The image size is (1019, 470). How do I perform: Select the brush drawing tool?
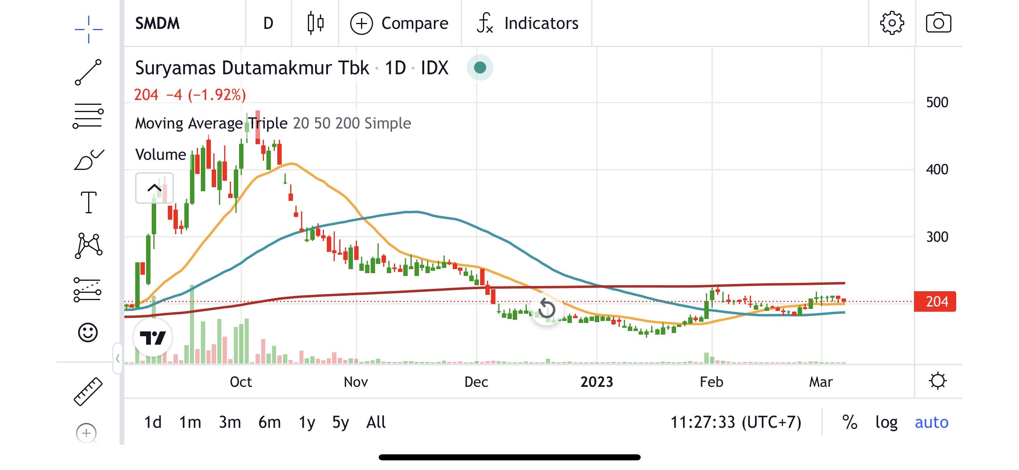tap(89, 159)
